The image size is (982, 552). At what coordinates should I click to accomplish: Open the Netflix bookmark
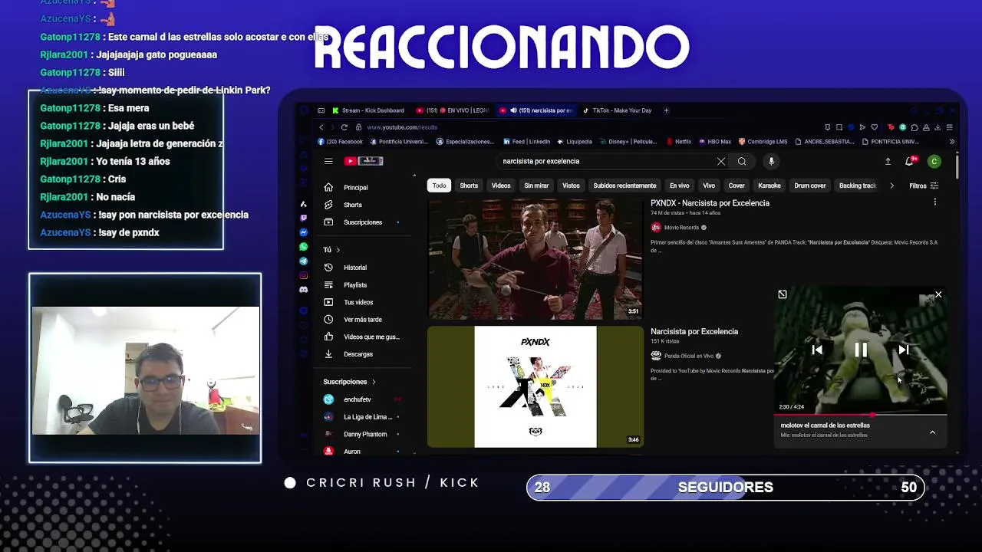click(x=679, y=142)
